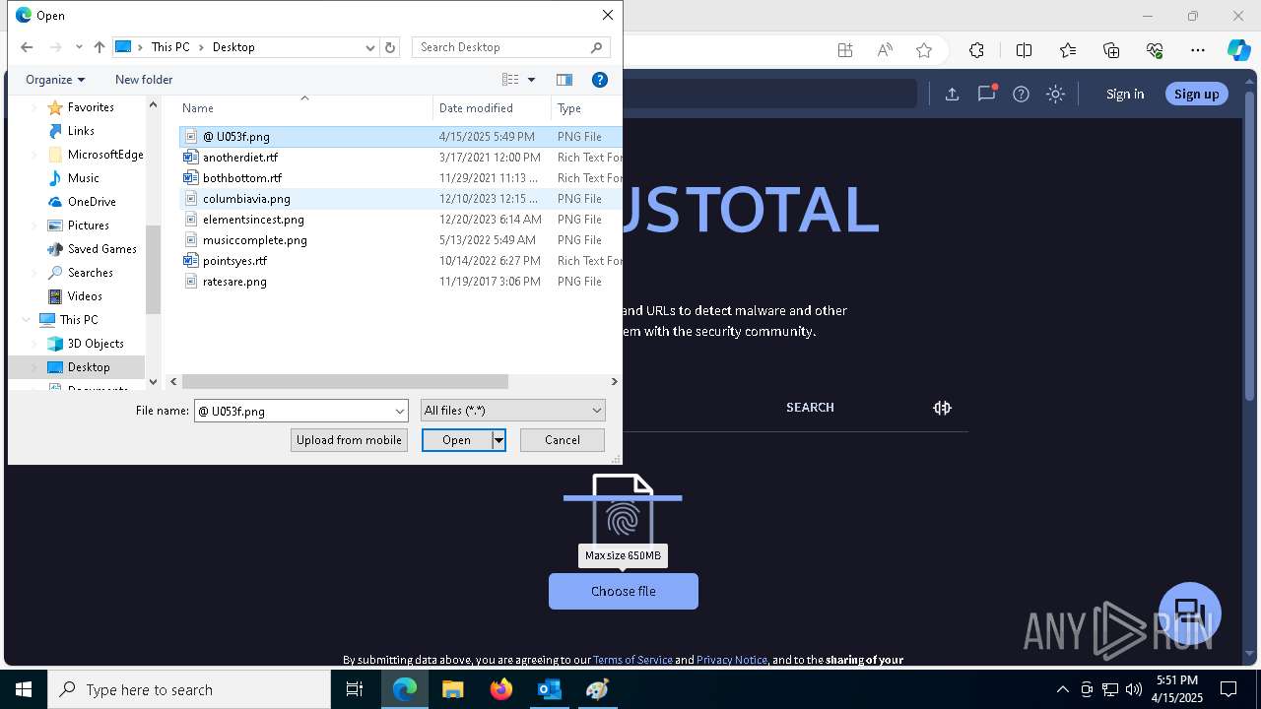This screenshot has height=709, width=1261.
Task: Open VirusTotal help question icon
Action: (x=1021, y=94)
